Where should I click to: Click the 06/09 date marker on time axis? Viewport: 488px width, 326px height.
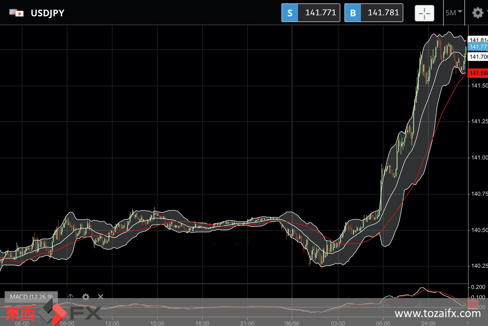292,323
